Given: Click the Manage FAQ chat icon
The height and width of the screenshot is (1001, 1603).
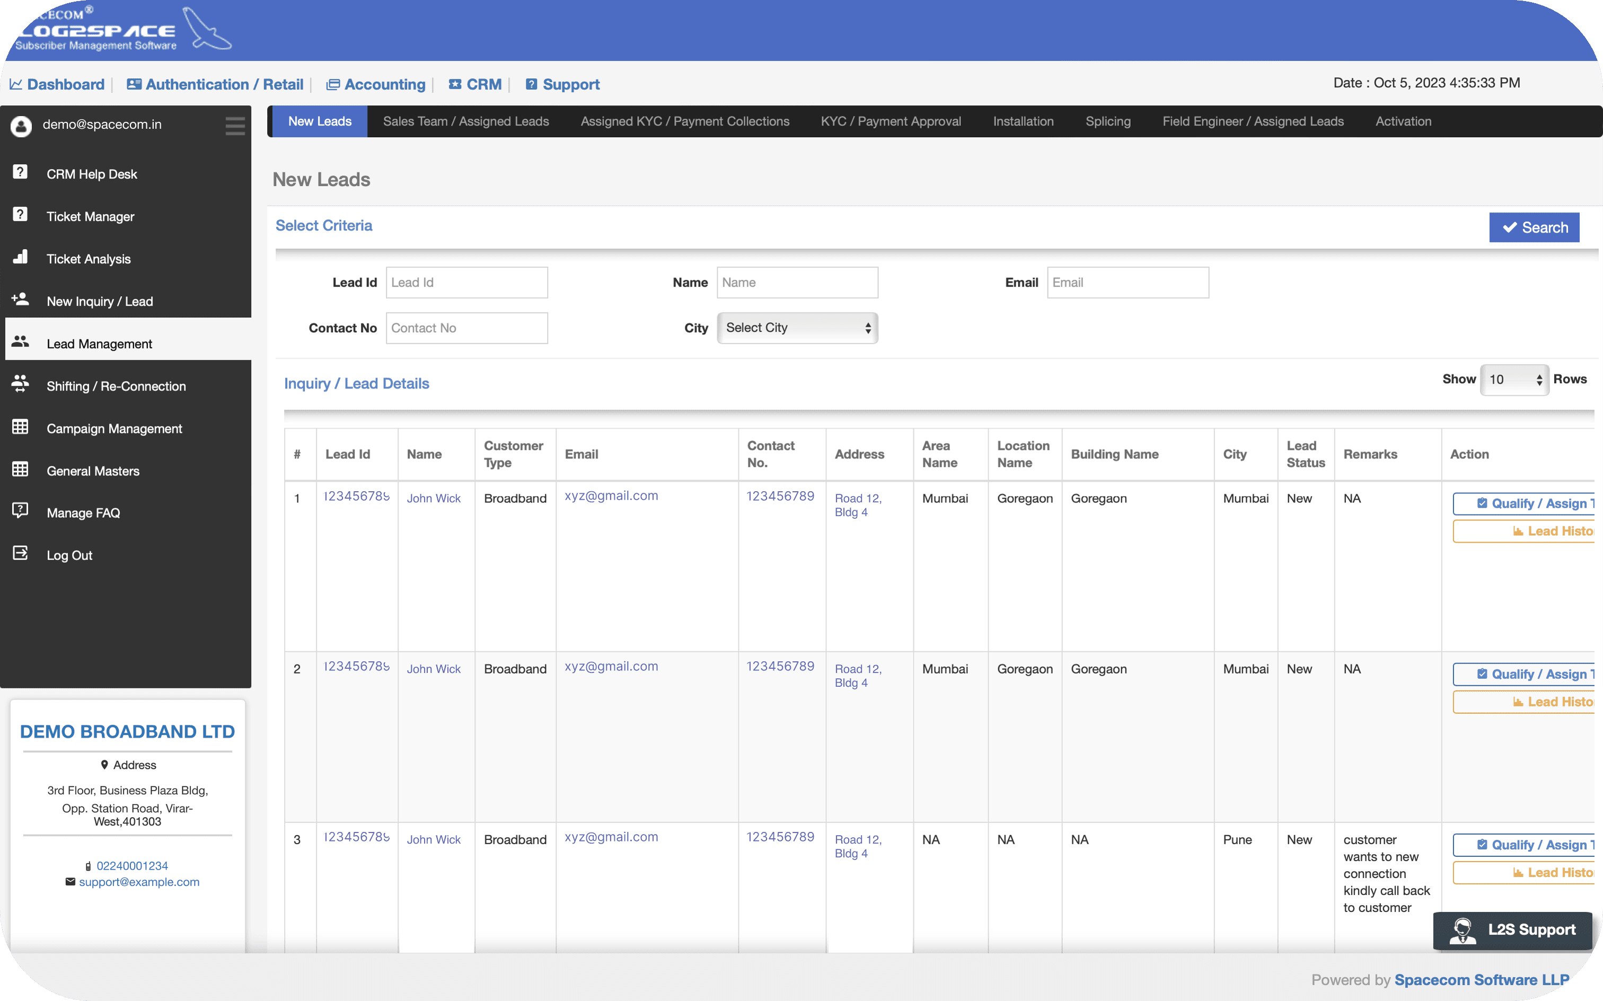Looking at the screenshot, I should (20, 511).
